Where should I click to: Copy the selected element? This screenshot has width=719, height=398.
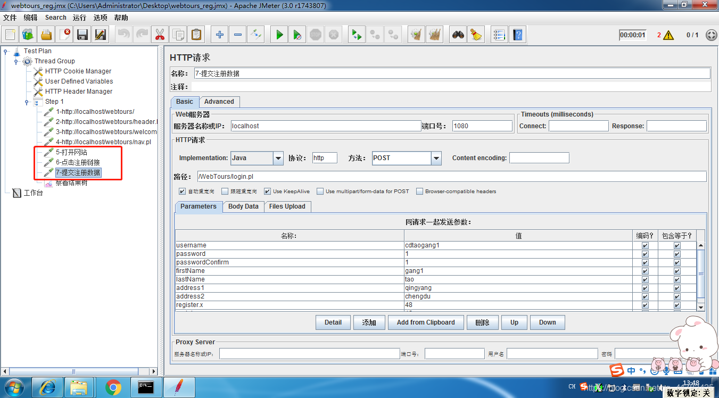coord(178,35)
